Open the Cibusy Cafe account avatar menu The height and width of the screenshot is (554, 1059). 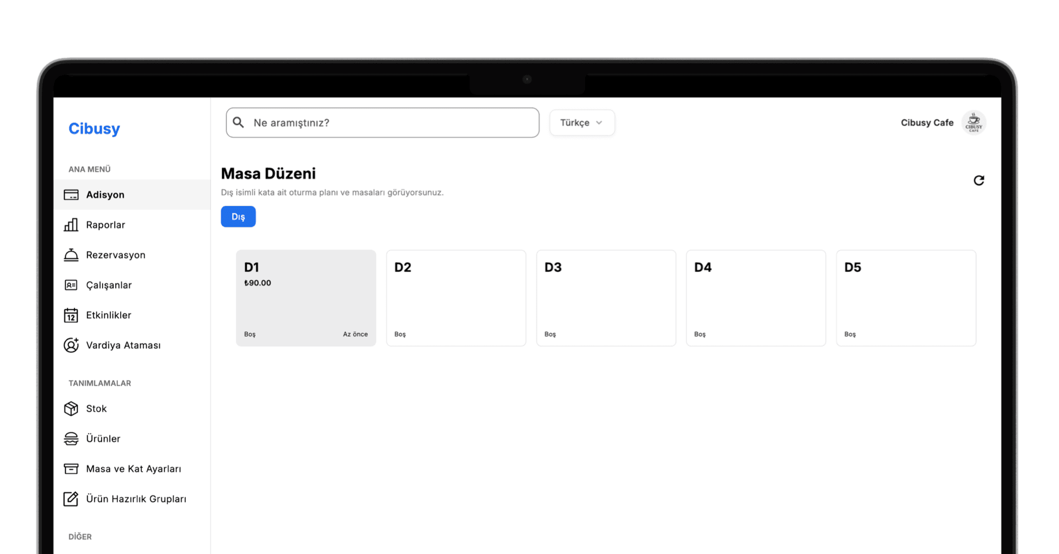[x=973, y=123]
